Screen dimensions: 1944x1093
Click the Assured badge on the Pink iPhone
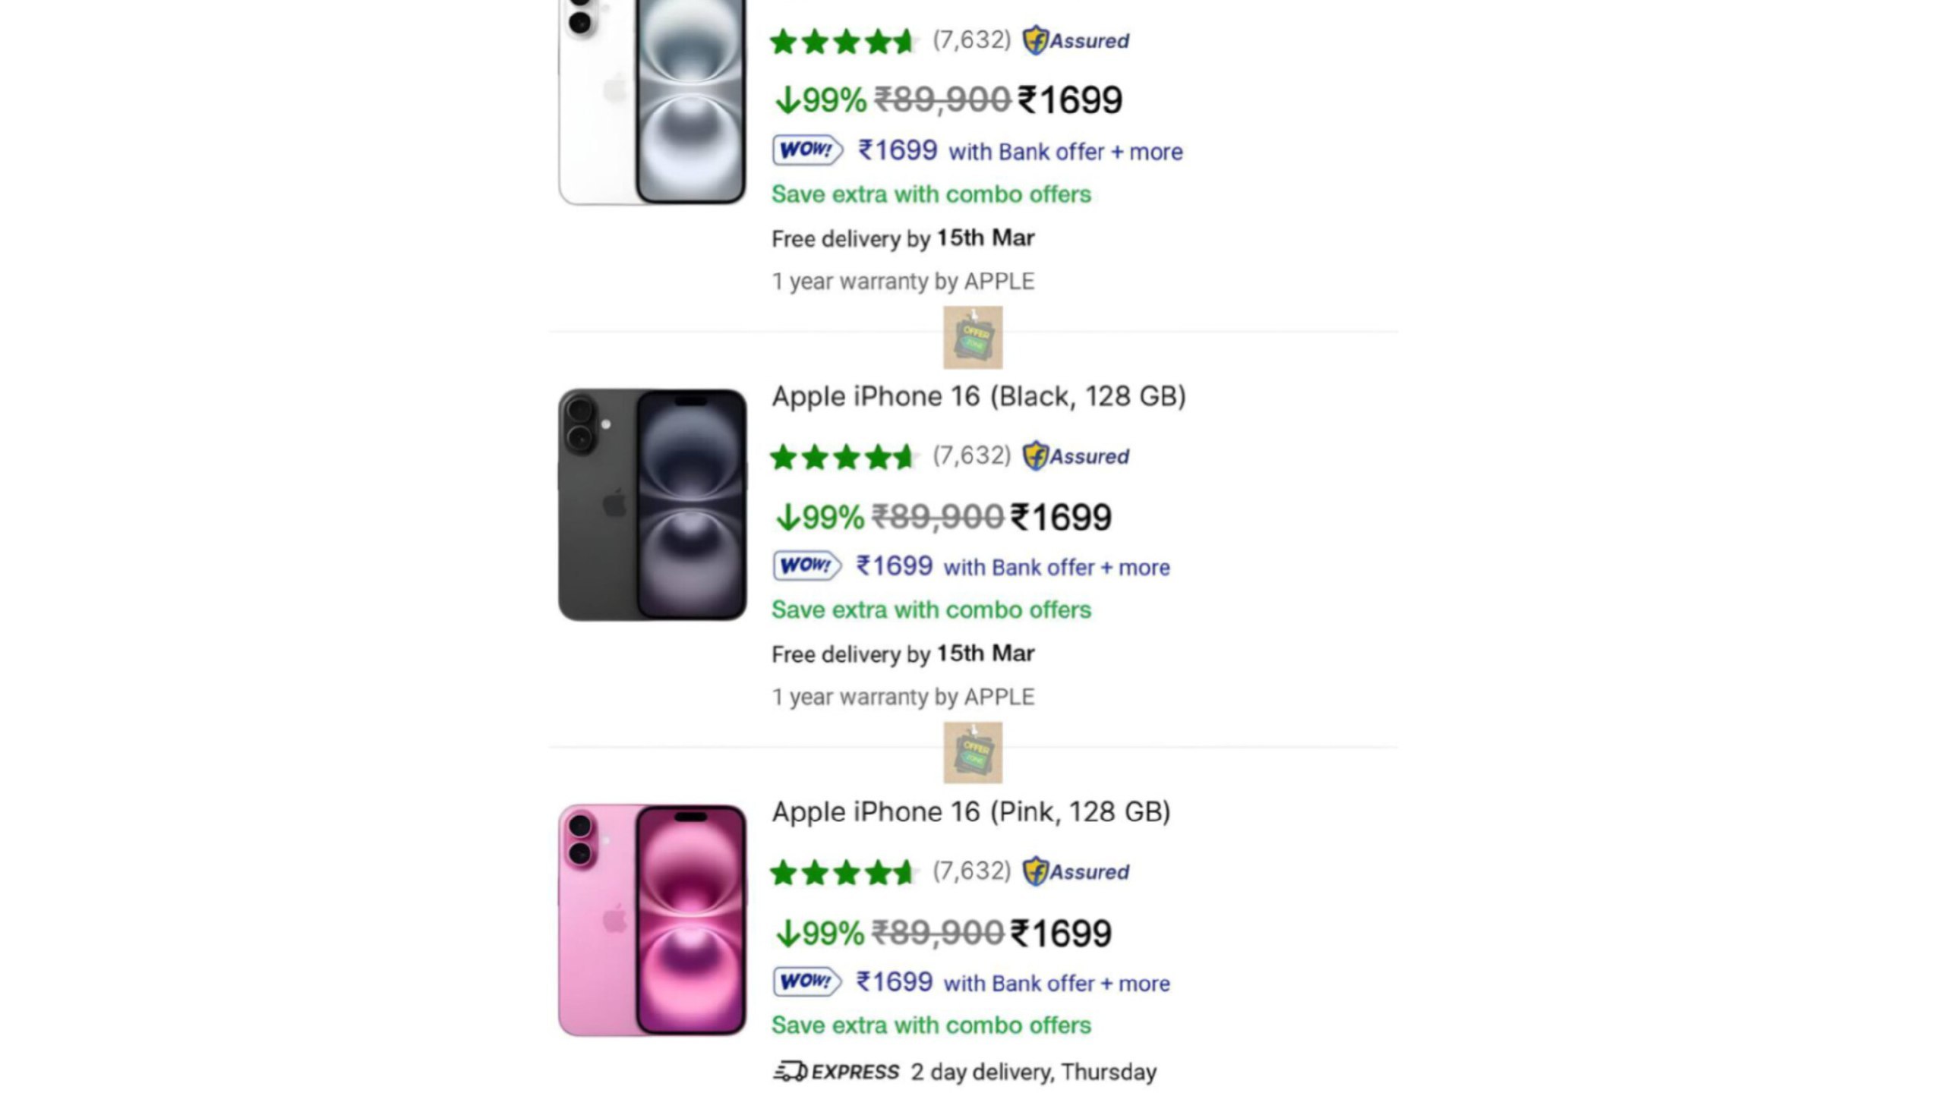pyautogui.click(x=1075, y=871)
